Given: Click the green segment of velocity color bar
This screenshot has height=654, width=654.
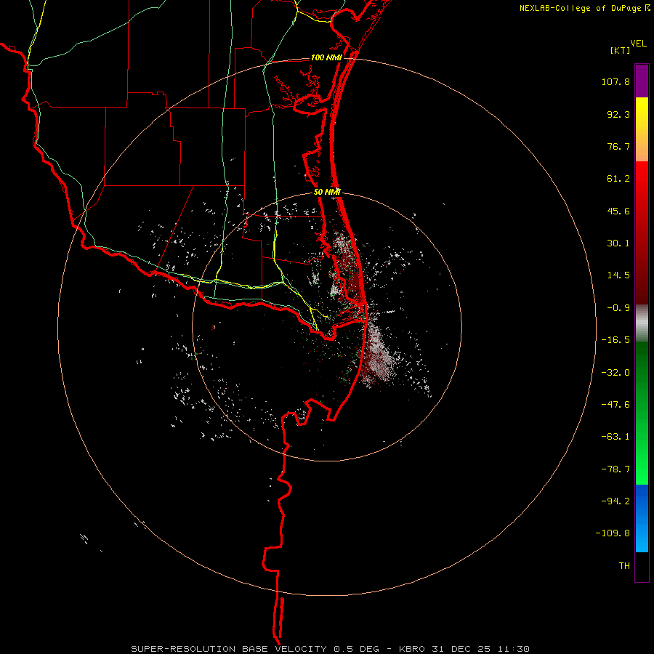Looking at the screenshot, I should (642, 413).
